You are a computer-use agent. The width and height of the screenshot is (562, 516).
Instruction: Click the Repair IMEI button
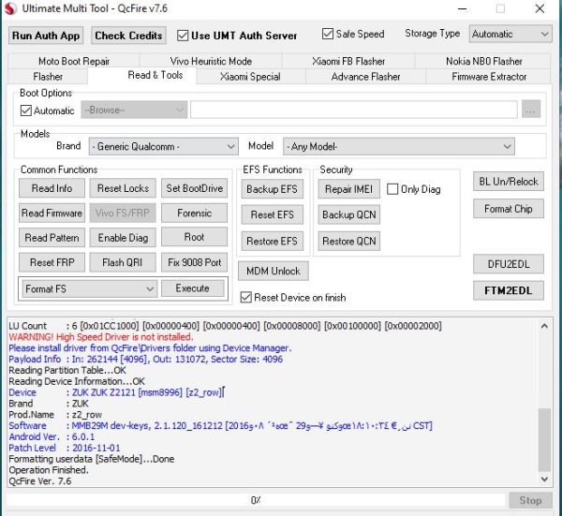348,189
